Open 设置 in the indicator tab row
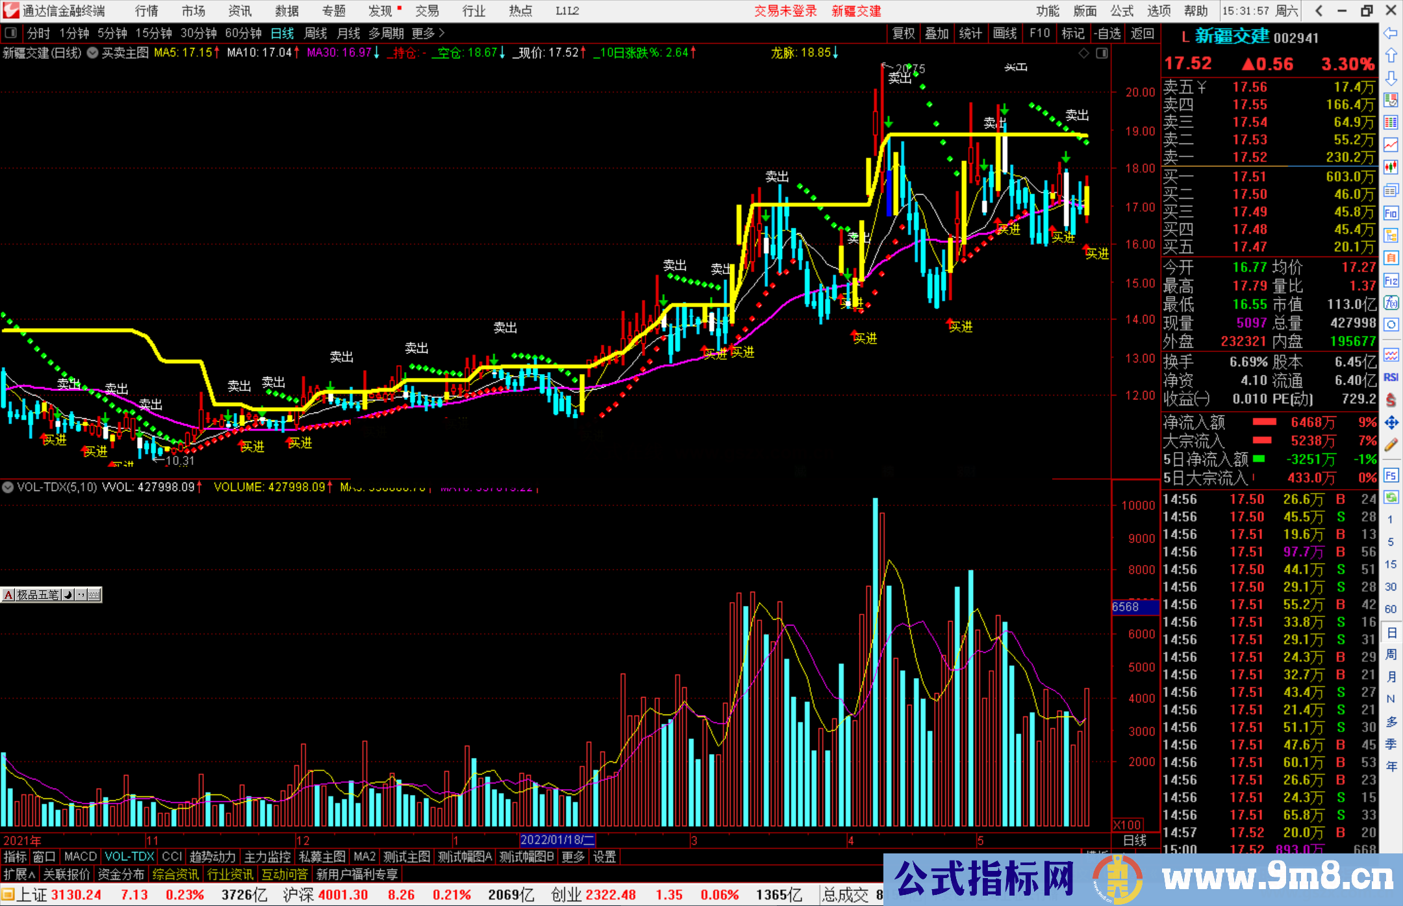 pyautogui.click(x=604, y=857)
